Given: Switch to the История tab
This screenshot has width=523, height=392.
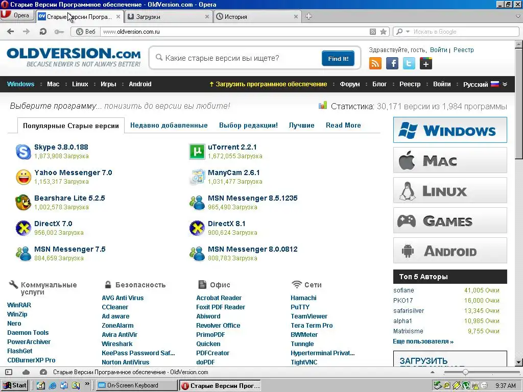Looking at the screenshot, I should click(x=257, y=16).
